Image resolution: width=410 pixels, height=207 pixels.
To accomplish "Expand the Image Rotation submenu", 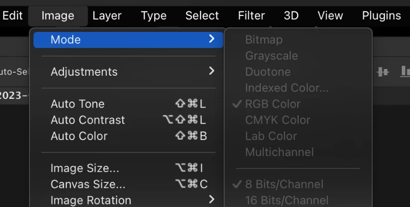I will (x=128, y=200).
